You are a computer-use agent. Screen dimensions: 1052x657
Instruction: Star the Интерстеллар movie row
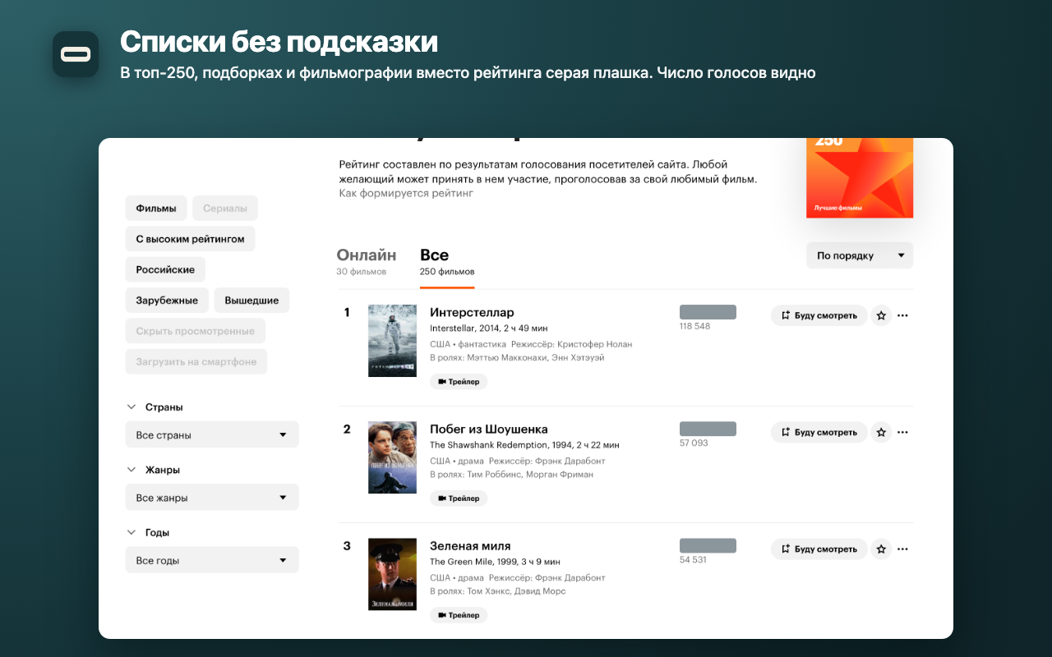881,315
